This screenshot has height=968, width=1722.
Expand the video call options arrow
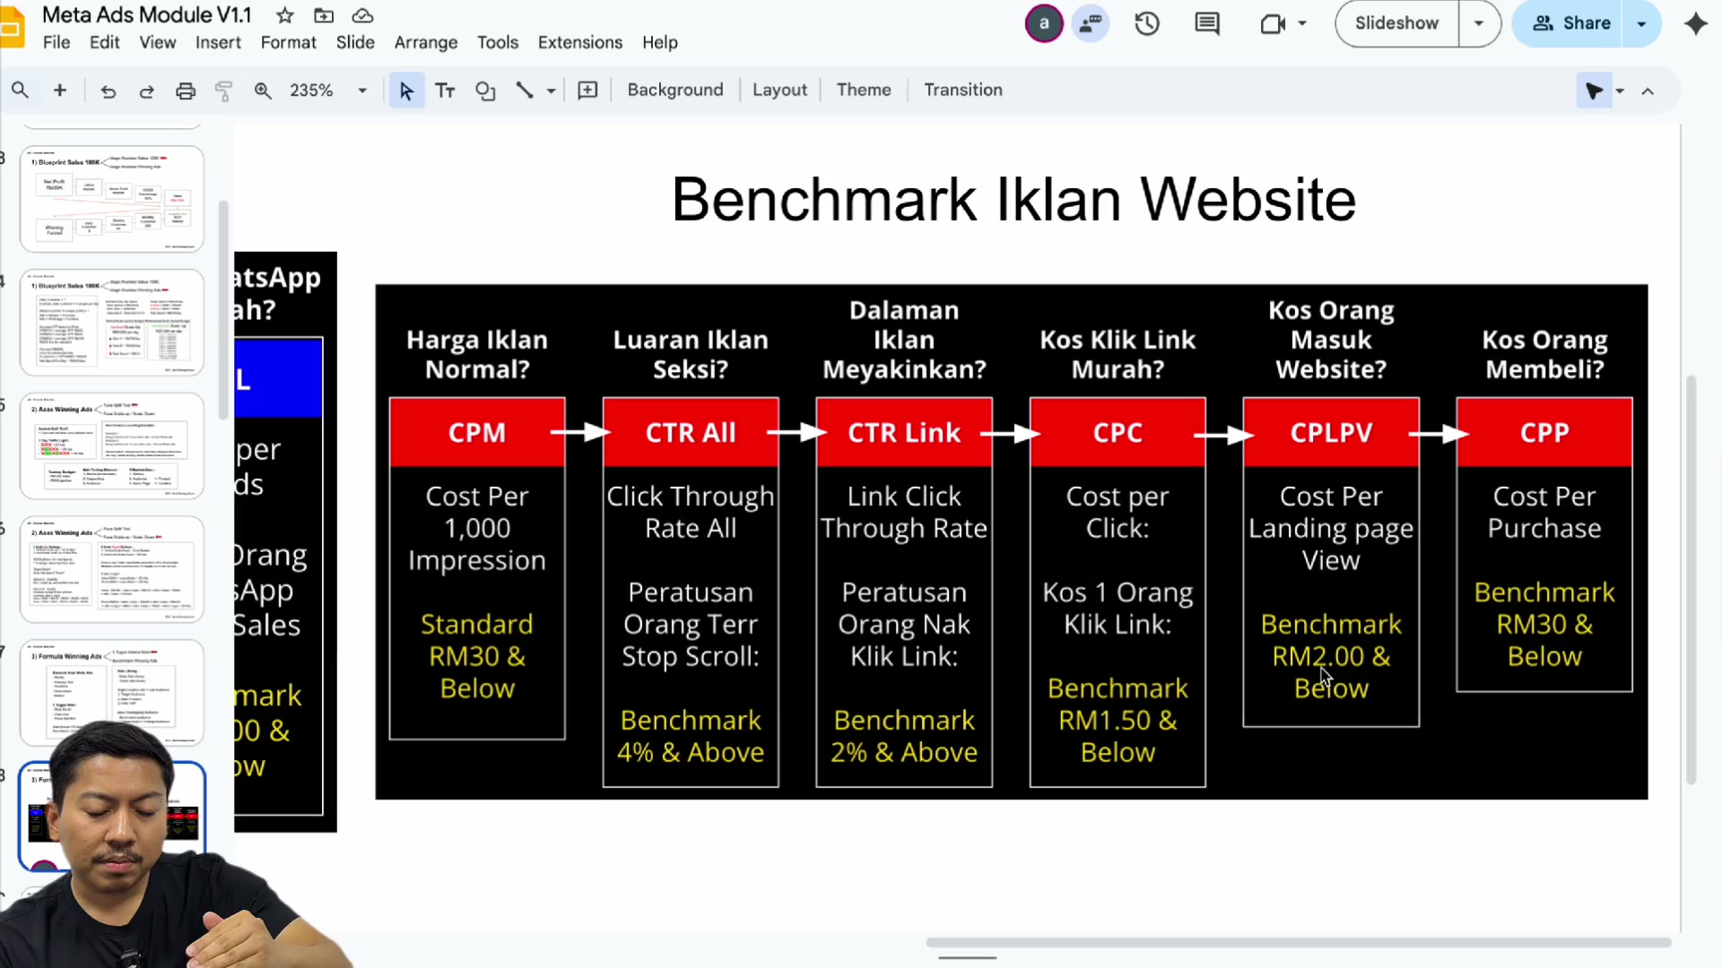[1302, 23]
